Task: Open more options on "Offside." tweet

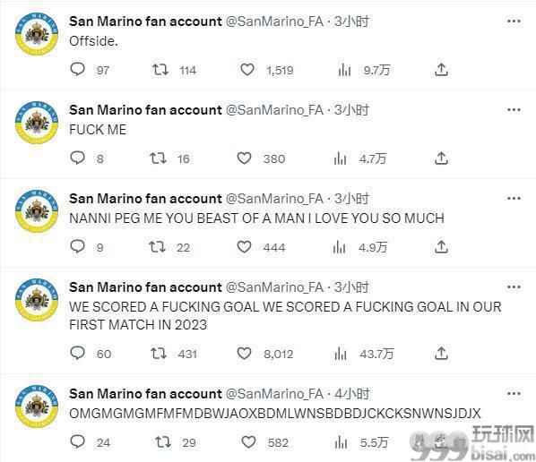Action: tap(514, 21)
